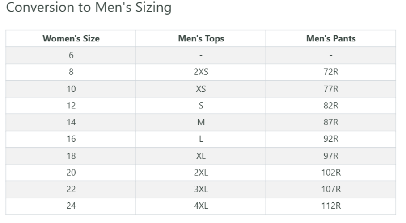Click the 82R pants size cell
This screenshot has width=406, height=223.
[x=331, y=106]
